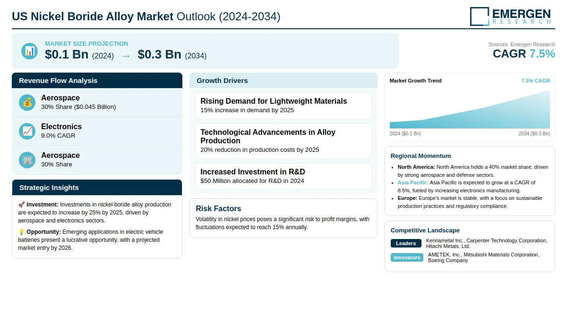Click the arrow between 2024 and 2034 values
This screenshot has height=330, width=567.
pos(126,56)
